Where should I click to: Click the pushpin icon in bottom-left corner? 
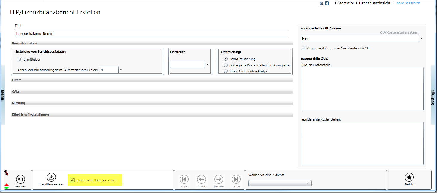pyautogui.click(x=6, y=173)
